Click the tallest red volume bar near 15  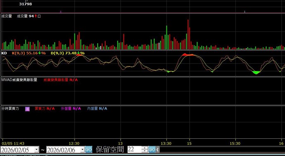coord(188,35)
